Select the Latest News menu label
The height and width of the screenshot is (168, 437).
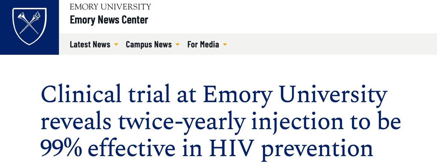coord(90,44)
